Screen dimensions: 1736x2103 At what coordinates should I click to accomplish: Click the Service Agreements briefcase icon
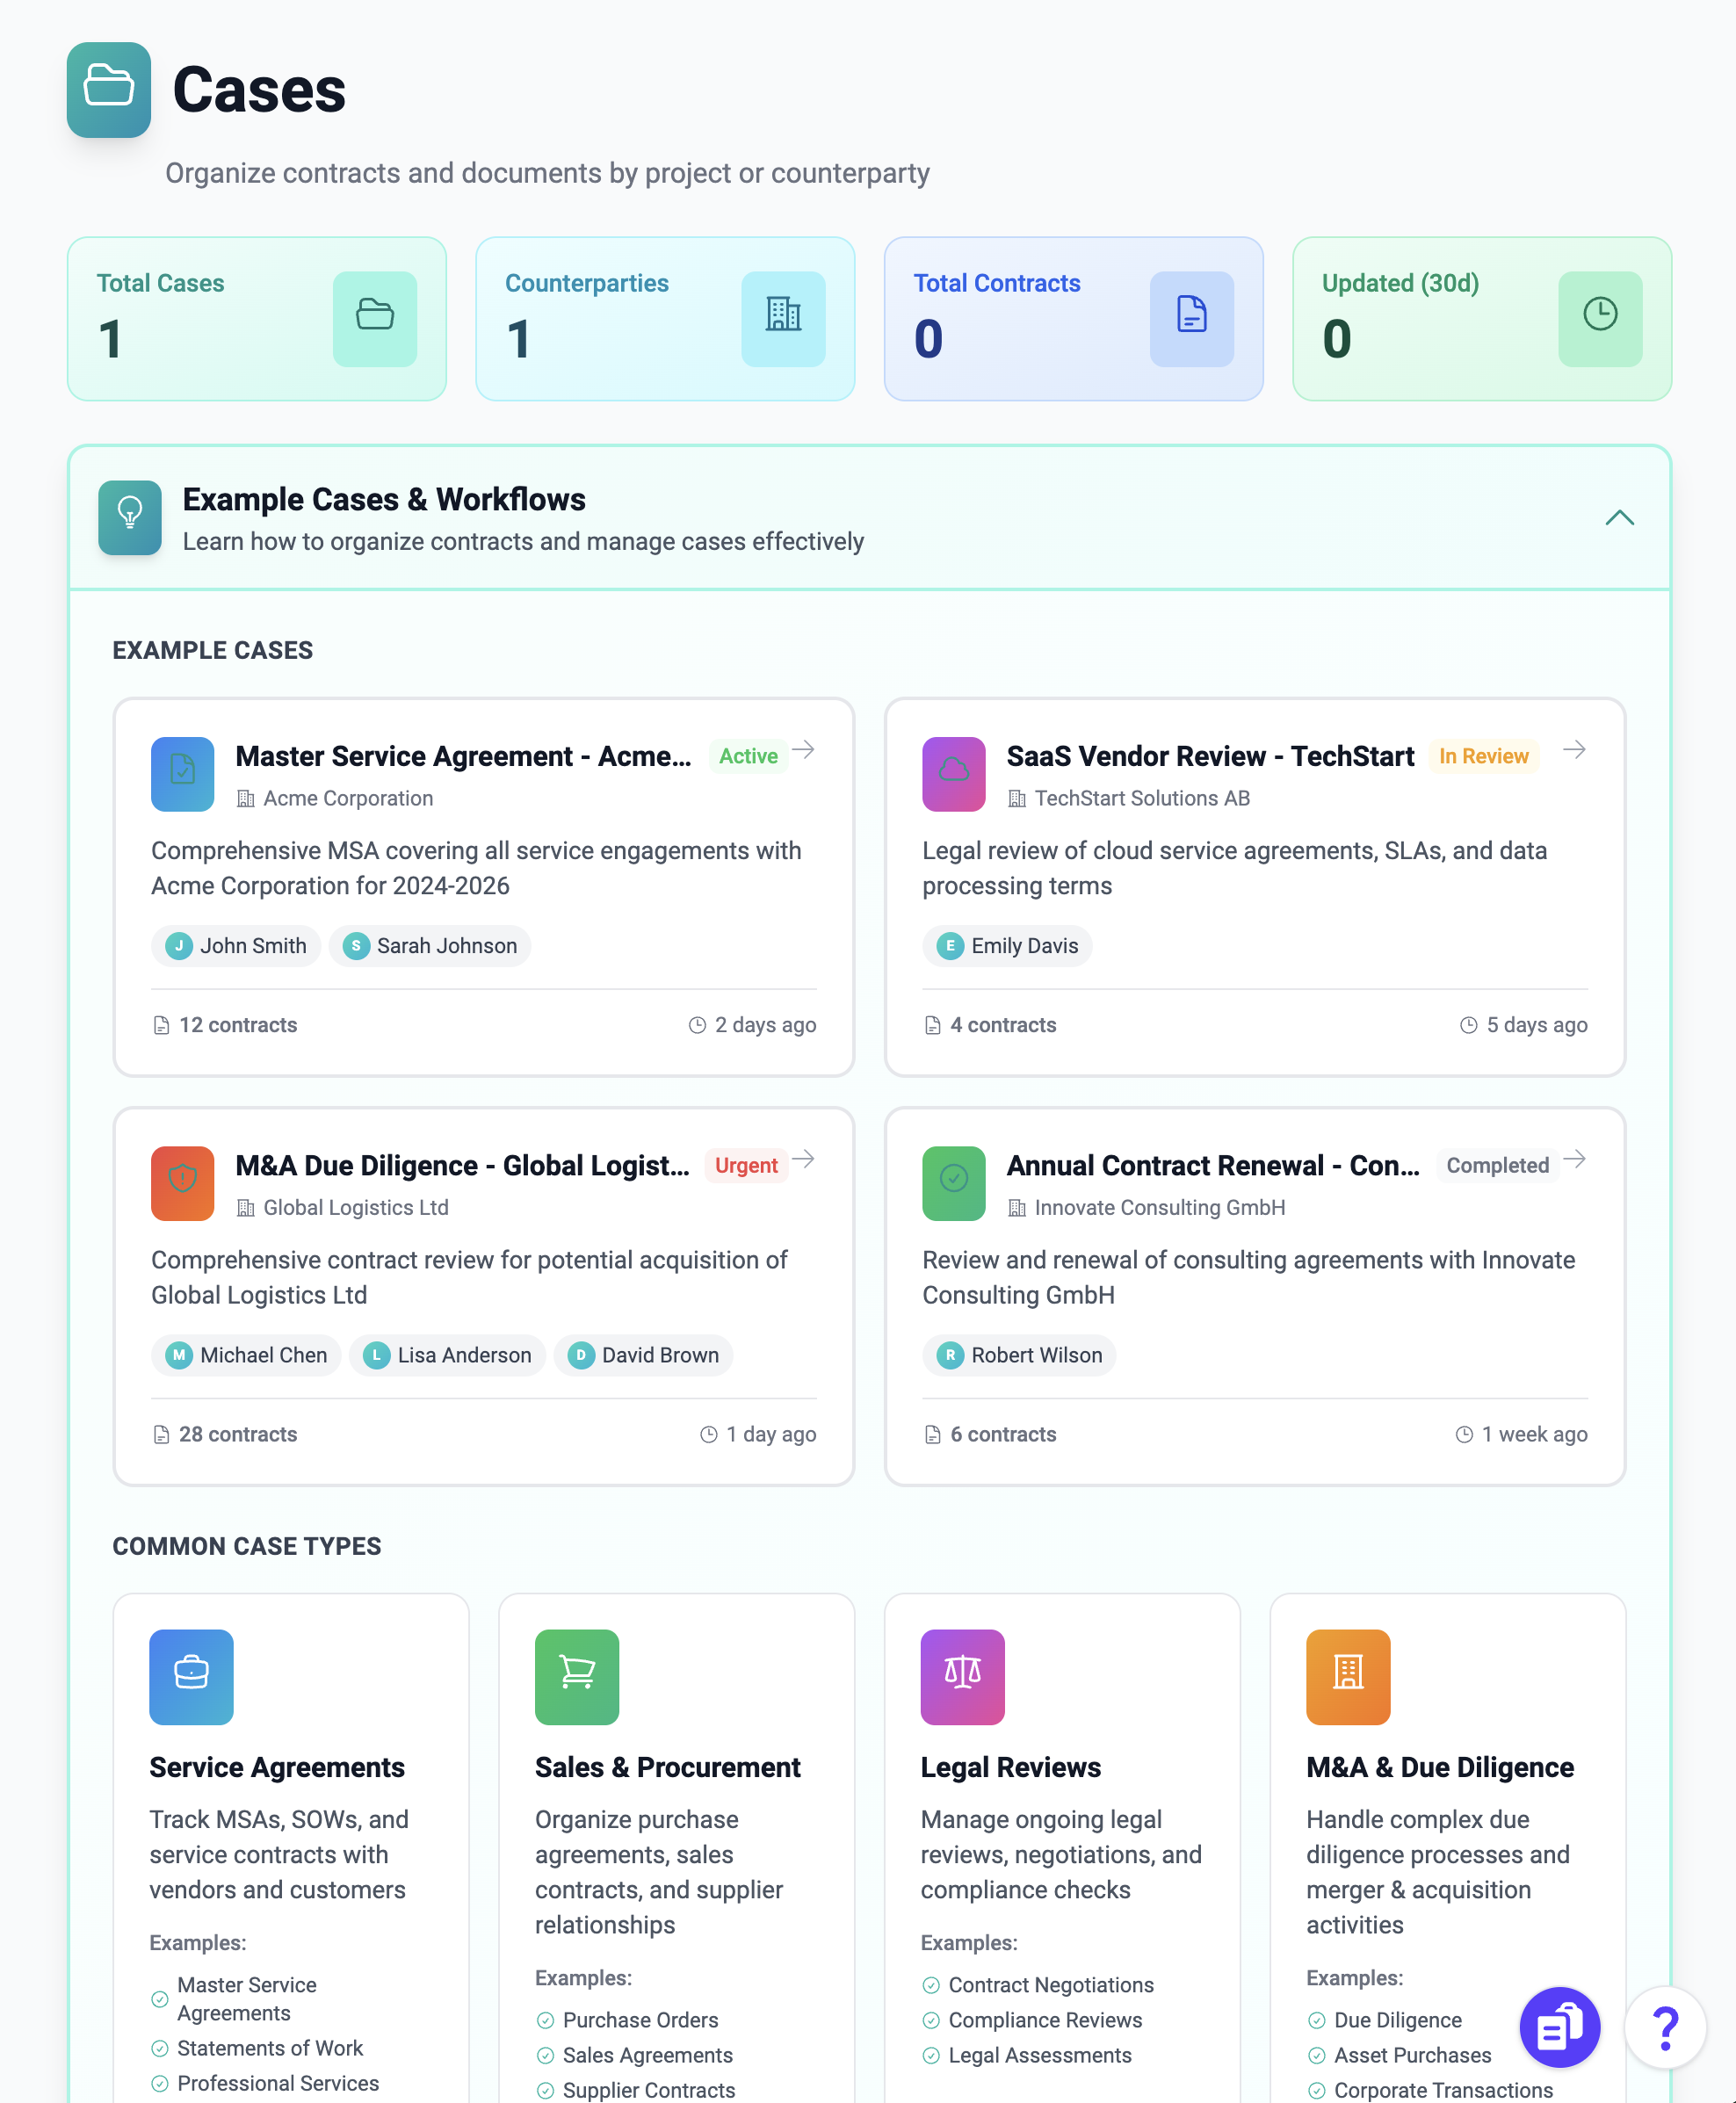pyautogui.click(x=191, y=1676)
